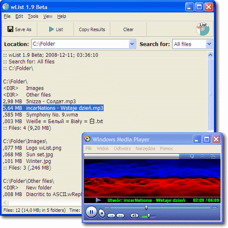This screenshot has height=228, width=228.
Task: Open the Odtwórz menu in Media Player
Action: (x=122, y=148)
